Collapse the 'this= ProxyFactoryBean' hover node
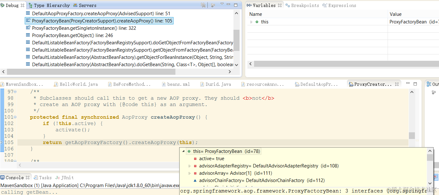 (183, 151)
